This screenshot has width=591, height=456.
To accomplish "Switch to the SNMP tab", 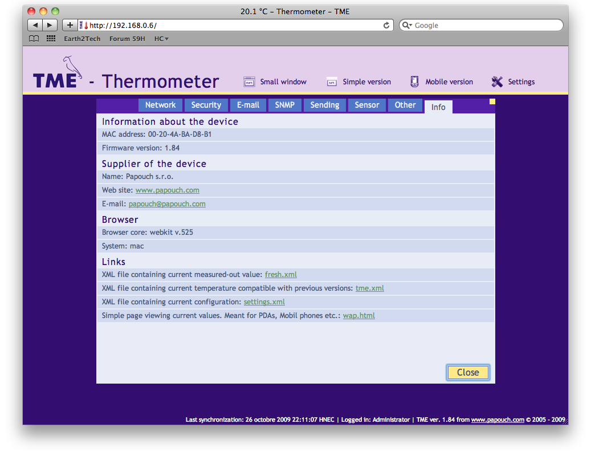I will click(284, 105).
